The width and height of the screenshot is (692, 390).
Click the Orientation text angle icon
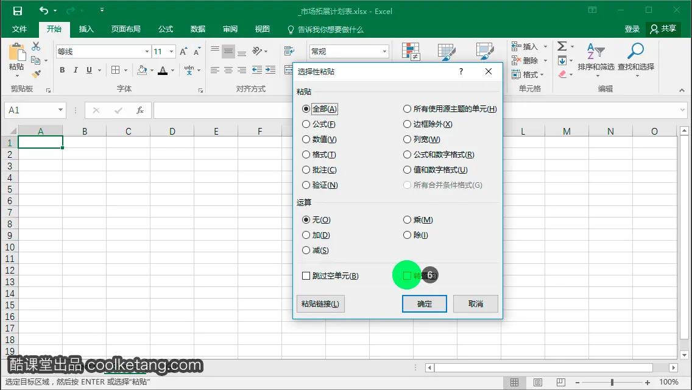pyautogui.click(x=257, y=51)
